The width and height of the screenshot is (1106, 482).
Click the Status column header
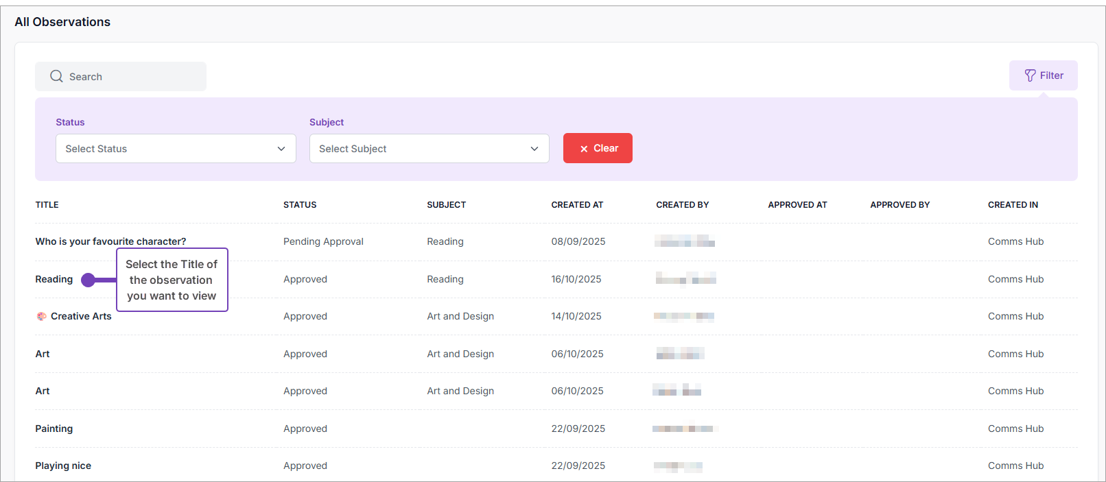[x=300, y=205]
